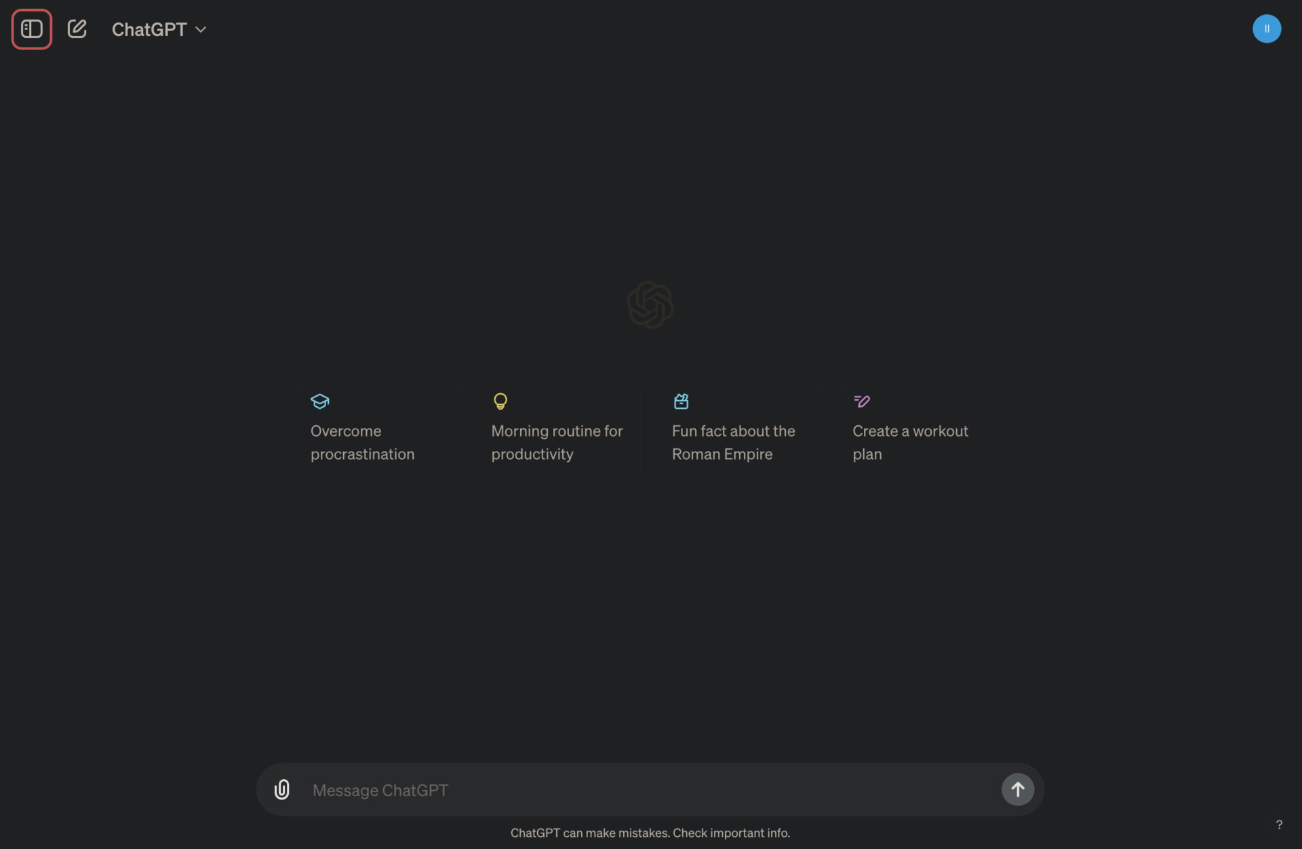Click the attachment paperclip icon
Screen dimensions: 1302x849
pos(282,788)
